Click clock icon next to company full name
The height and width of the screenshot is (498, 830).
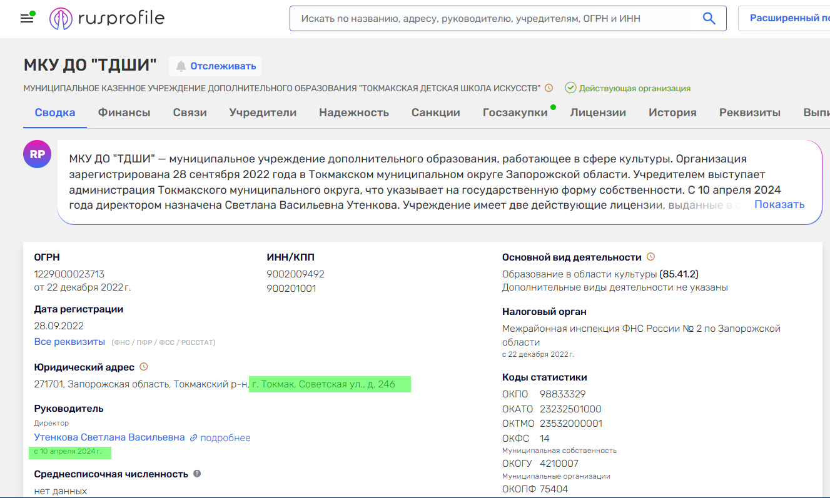[x=549, y=88]
